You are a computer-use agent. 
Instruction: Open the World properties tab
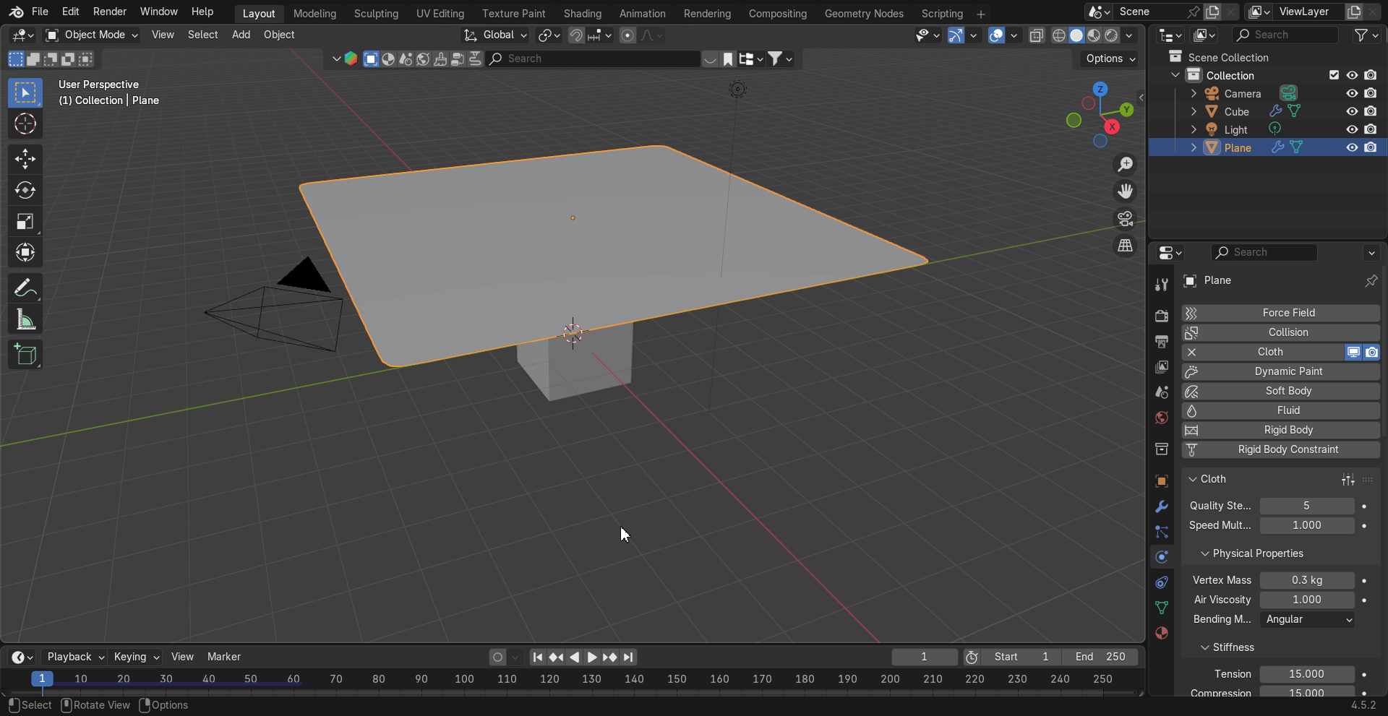1162,418
